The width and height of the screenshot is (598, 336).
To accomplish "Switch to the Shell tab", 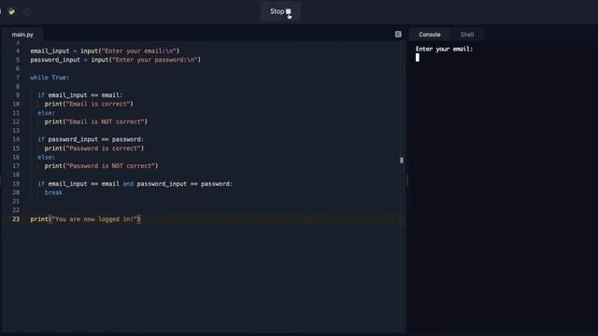I will 467,35.
